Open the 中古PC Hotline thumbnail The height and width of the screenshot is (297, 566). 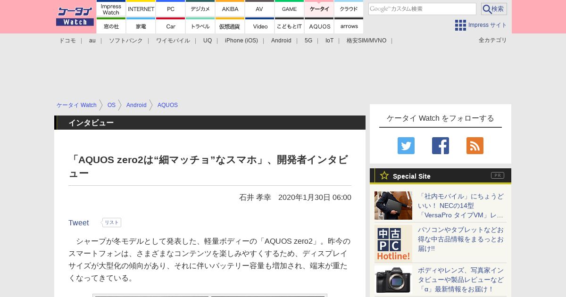pos(393,244)
